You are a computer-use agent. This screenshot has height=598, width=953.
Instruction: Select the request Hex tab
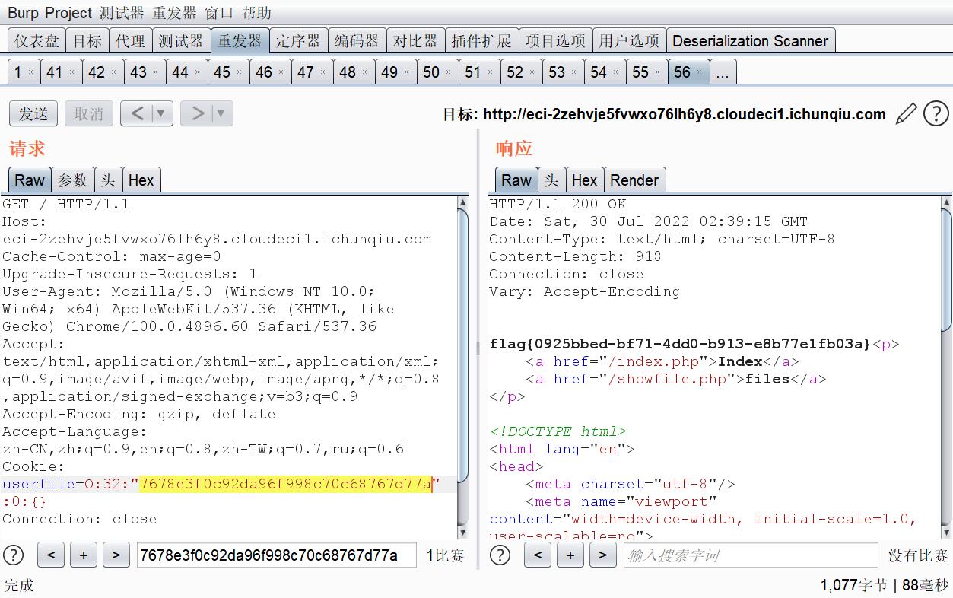(x=141, y=180)
